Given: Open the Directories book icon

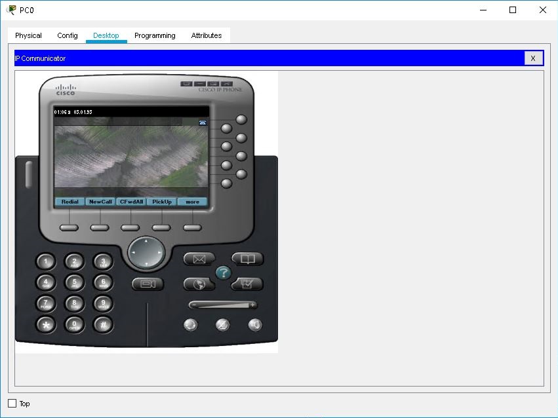Looking at the screenshot, I should click(x=247, y=259).
